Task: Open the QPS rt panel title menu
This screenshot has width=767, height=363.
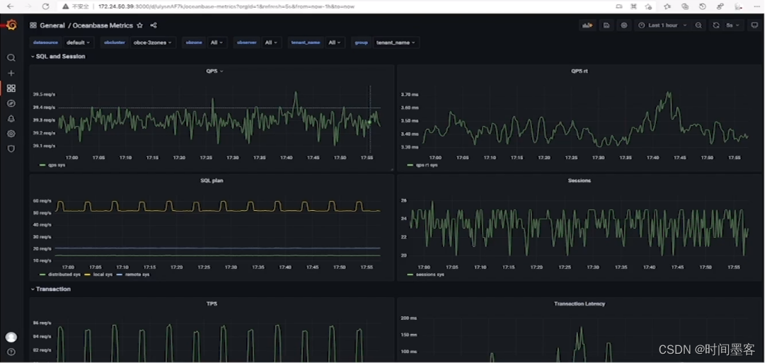Action: (579, 71)
